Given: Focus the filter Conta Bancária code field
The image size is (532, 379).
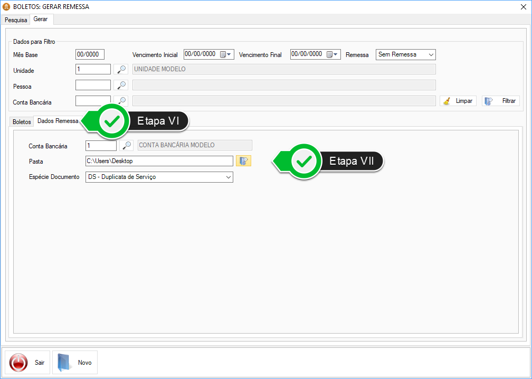Looking at the screenshot, I should tap(93, 101).
